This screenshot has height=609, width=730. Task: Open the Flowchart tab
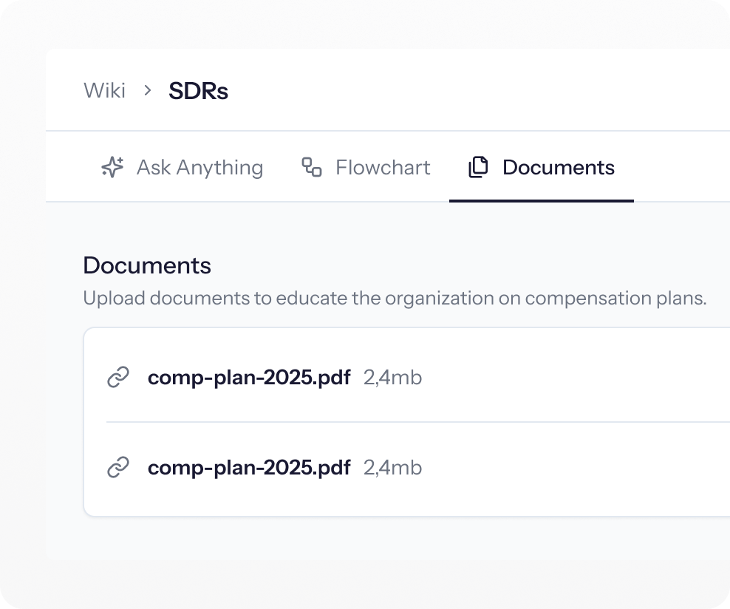[x=366, y=168]
